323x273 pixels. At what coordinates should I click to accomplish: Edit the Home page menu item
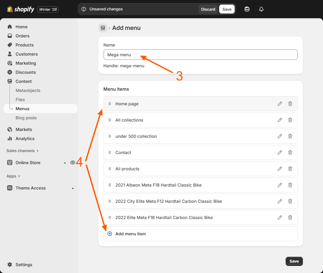(x=280, y=104)
